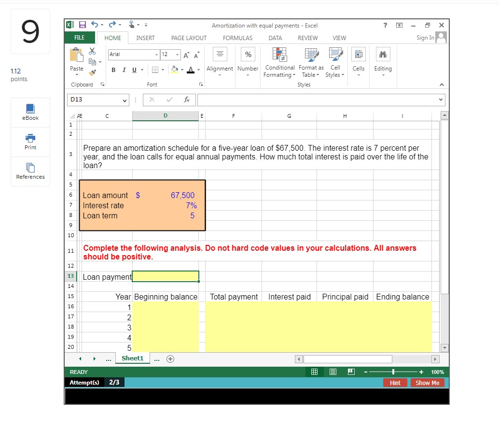
Task: Click the Hint button
Action: (x=395, y=383)
